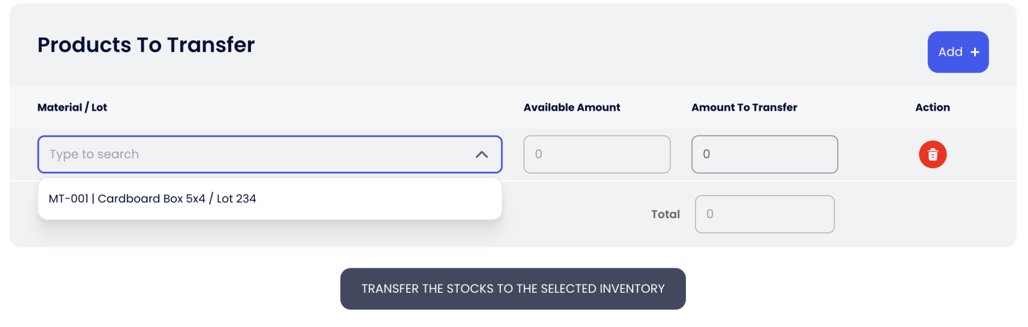This screenshot has width=1028, height=327.
Task: Click the Amount To Transfer column header
Action: 744,108
